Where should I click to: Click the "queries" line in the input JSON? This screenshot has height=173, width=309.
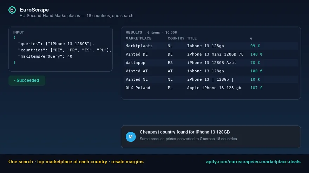56,44
